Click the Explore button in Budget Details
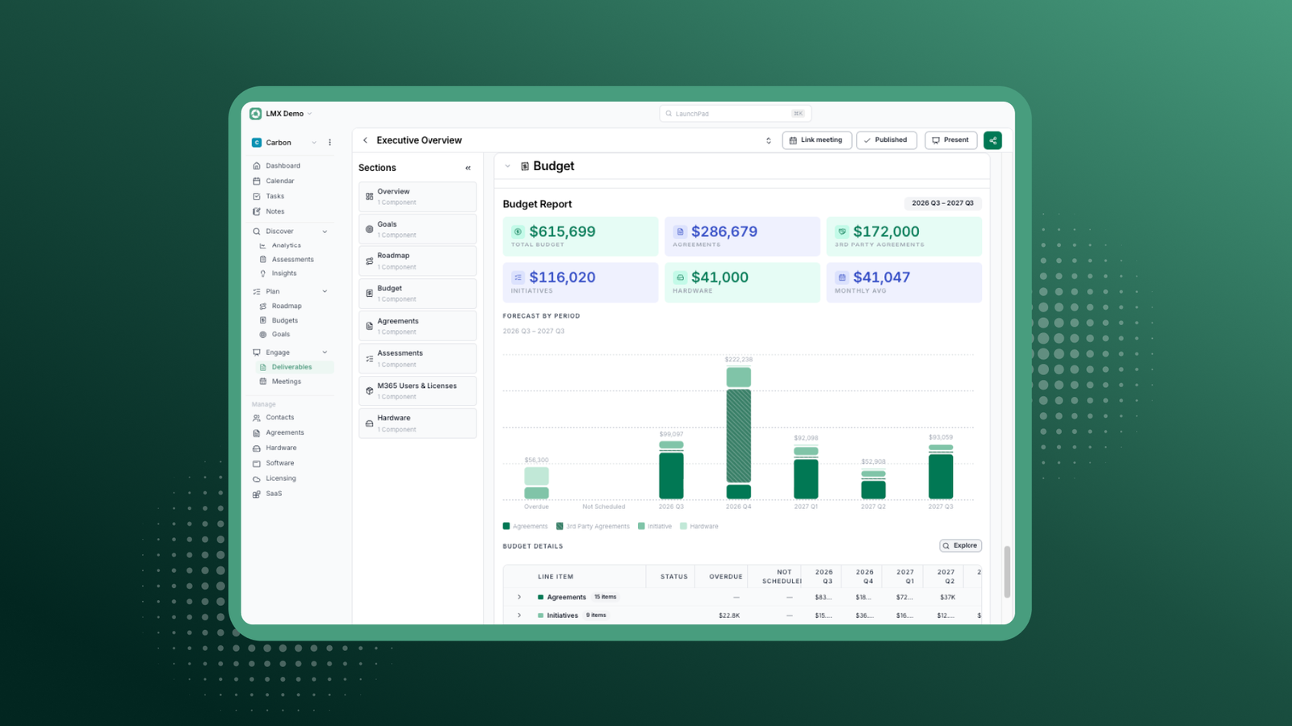This screenshot has height=726, width=1292. (960, 546)
